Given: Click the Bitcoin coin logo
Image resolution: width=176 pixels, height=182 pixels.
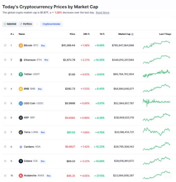Looking at the screenshot, I should tap(21, 45).
